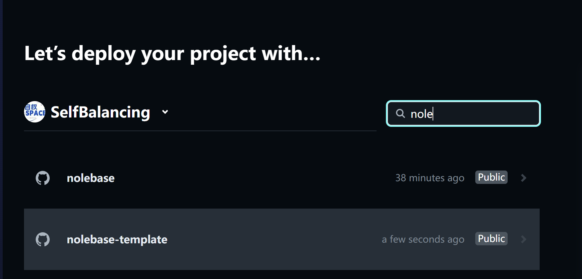Click the right arrow on nolebase-template row

coord(524,239)
